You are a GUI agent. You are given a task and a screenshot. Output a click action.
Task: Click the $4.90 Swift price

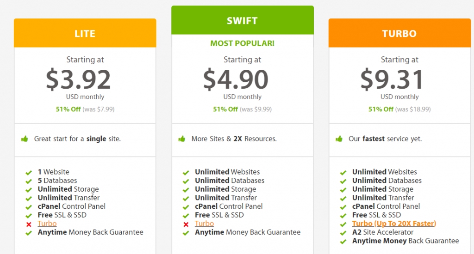click(236, 79)
